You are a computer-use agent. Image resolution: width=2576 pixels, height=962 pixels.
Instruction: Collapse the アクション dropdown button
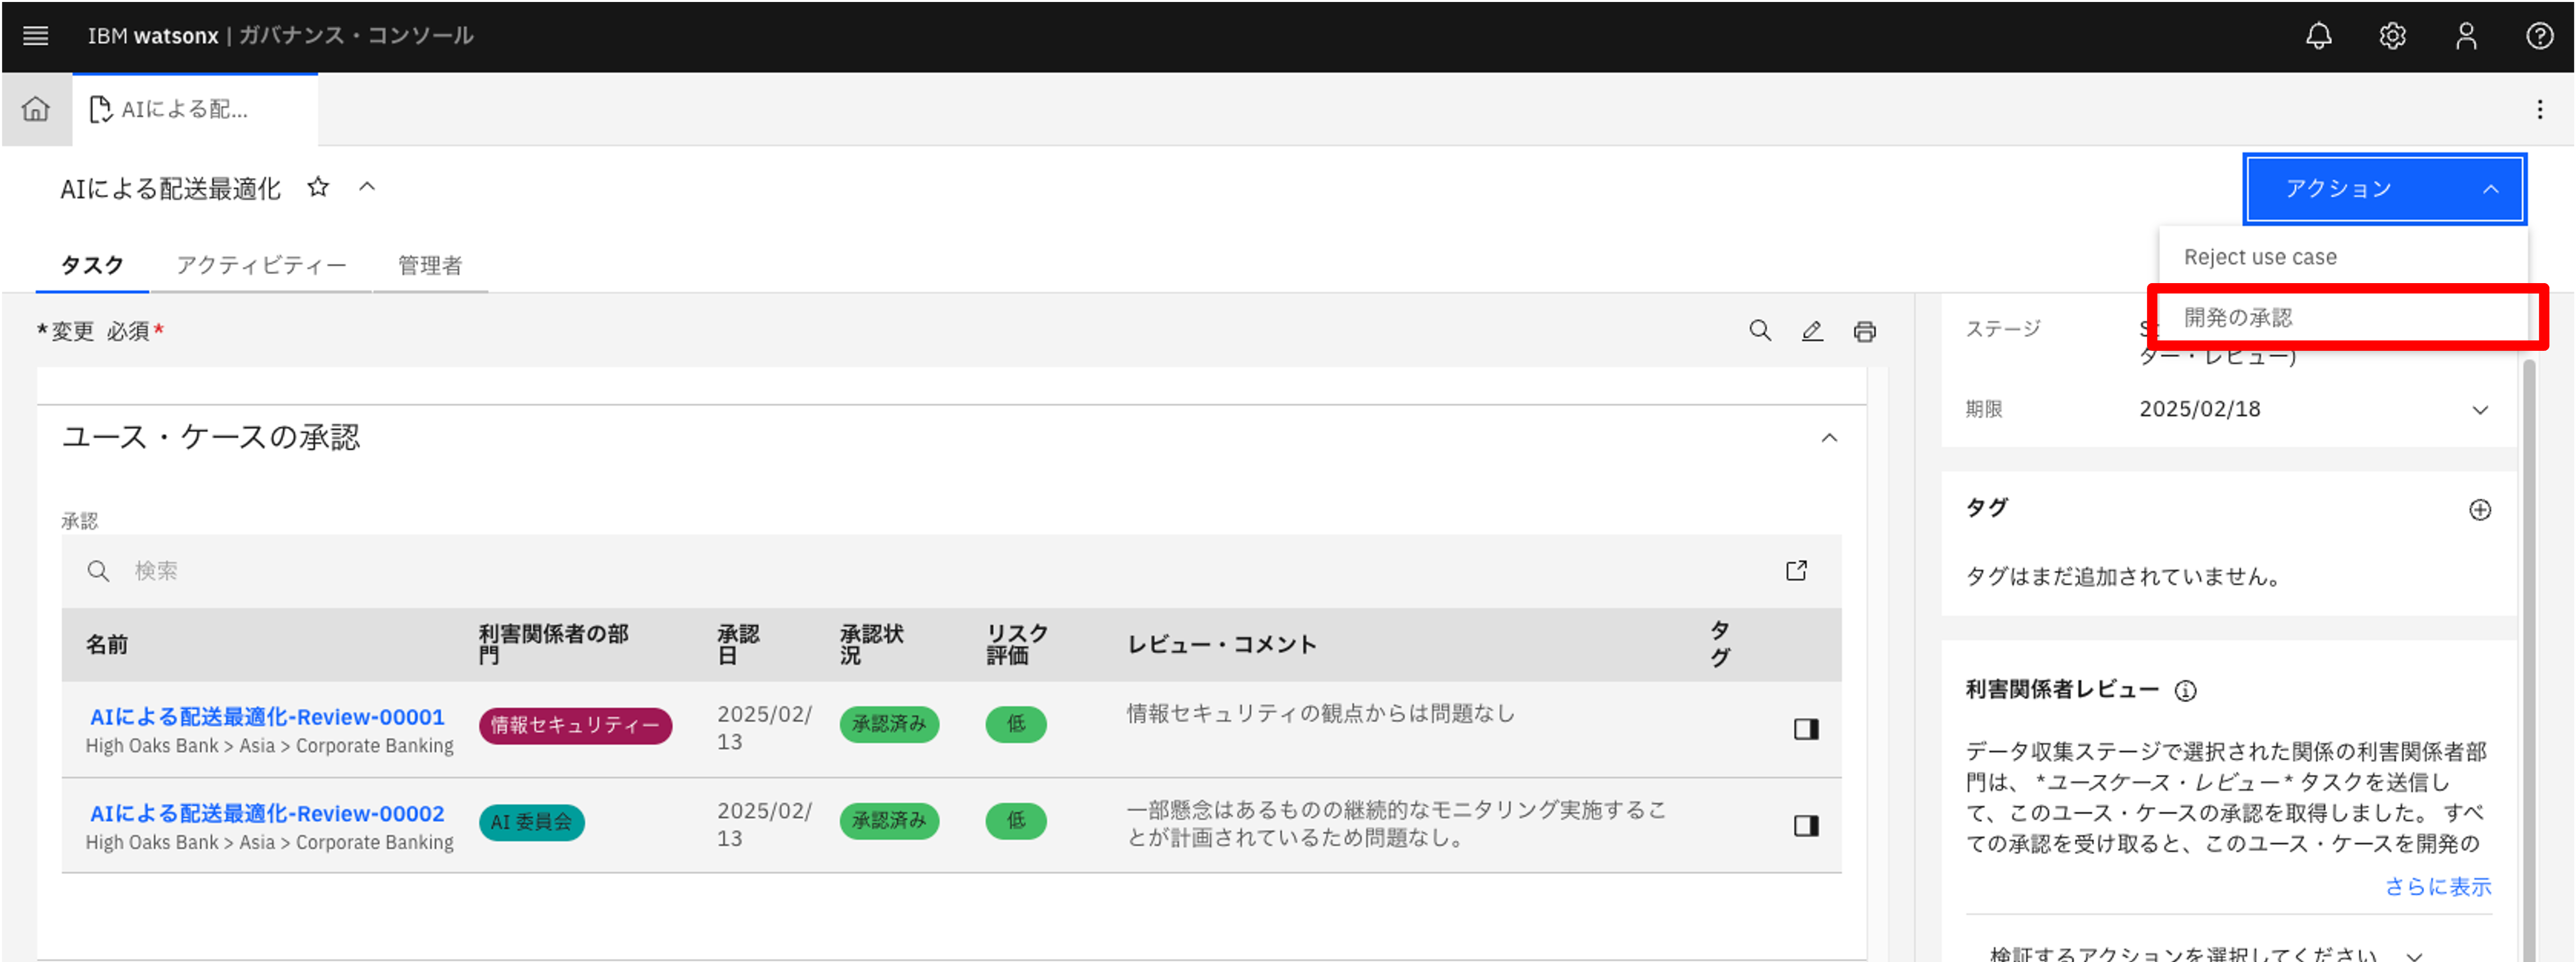(x=2385, y=189)
